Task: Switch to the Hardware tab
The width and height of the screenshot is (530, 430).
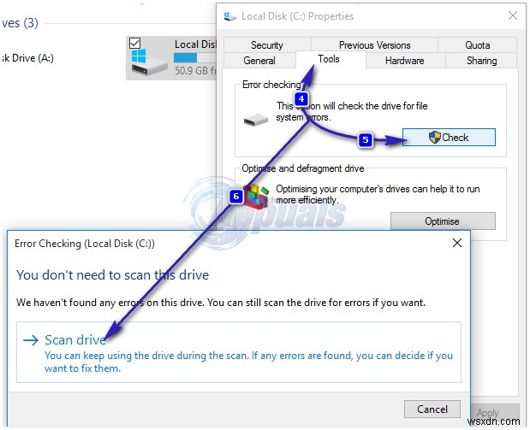Action: [x=405, y=61]
